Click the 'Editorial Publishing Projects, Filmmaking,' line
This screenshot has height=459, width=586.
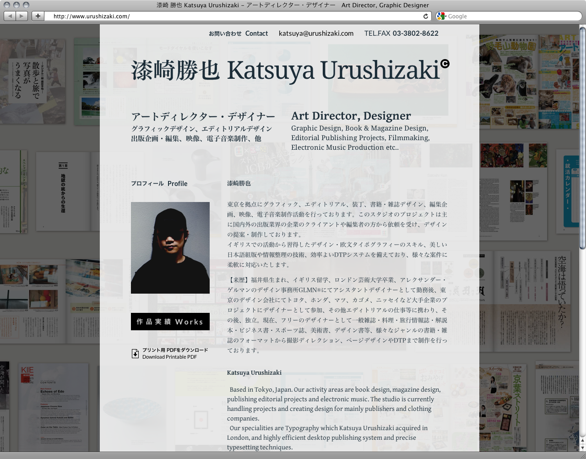pyautogui.click(x=360, y=138)
